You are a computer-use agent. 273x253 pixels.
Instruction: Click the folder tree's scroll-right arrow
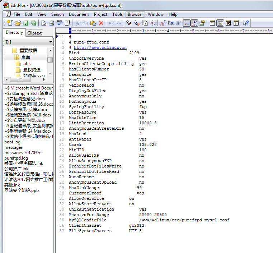[44, 79]
